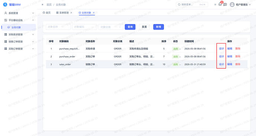Click the 创建时间 column header
Image resolution: width=256 pixels, height=136 pixels.
pos(189,41)
